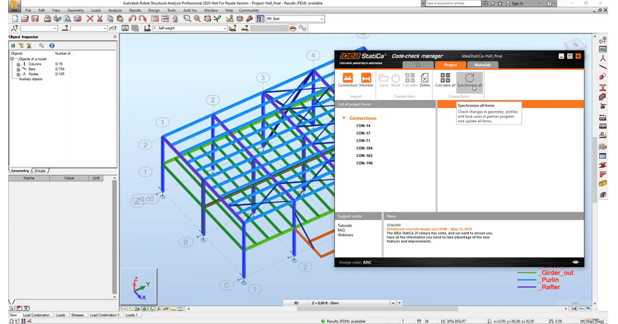The width and height of the screenshot is (618, 324).
Task: Open the Analysis menu
Action: pyautogui.click(x=115, y=10)
